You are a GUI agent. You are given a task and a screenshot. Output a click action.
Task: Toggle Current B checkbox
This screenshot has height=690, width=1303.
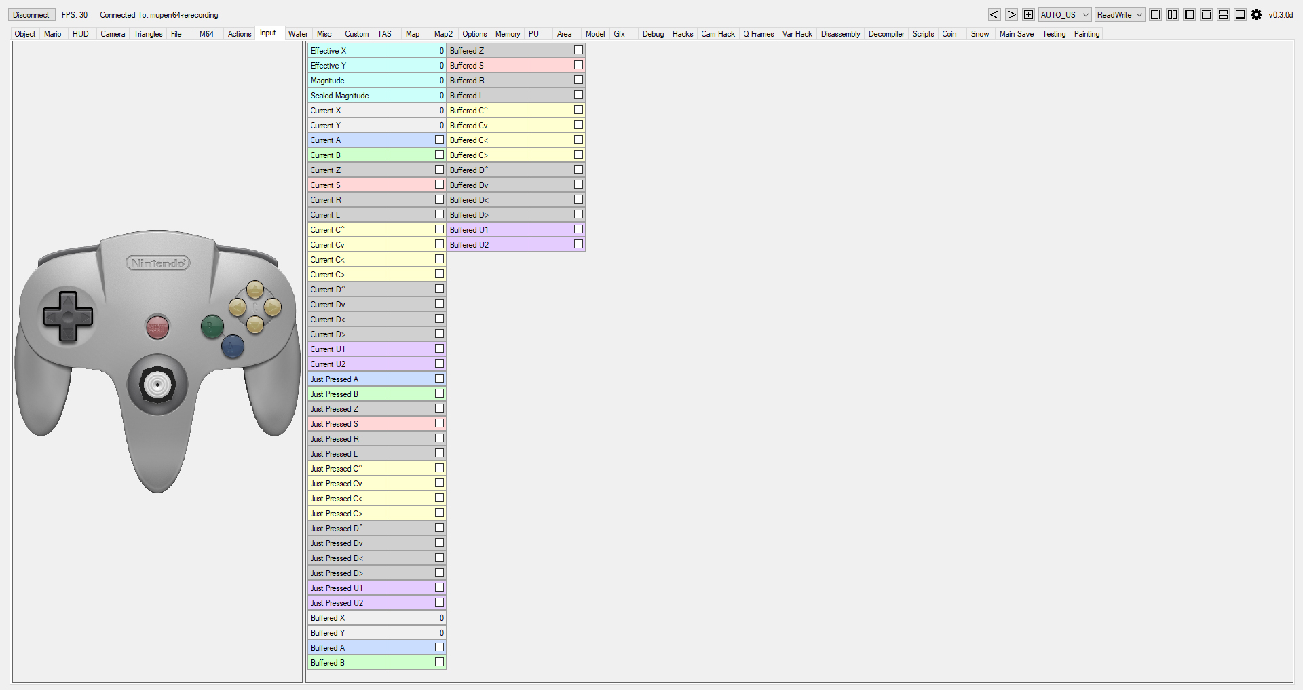click(439, 155)
